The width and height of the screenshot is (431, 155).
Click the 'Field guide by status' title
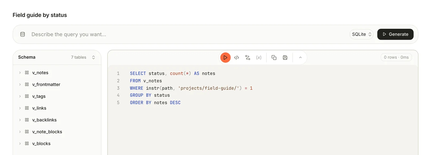pos(40,15)
